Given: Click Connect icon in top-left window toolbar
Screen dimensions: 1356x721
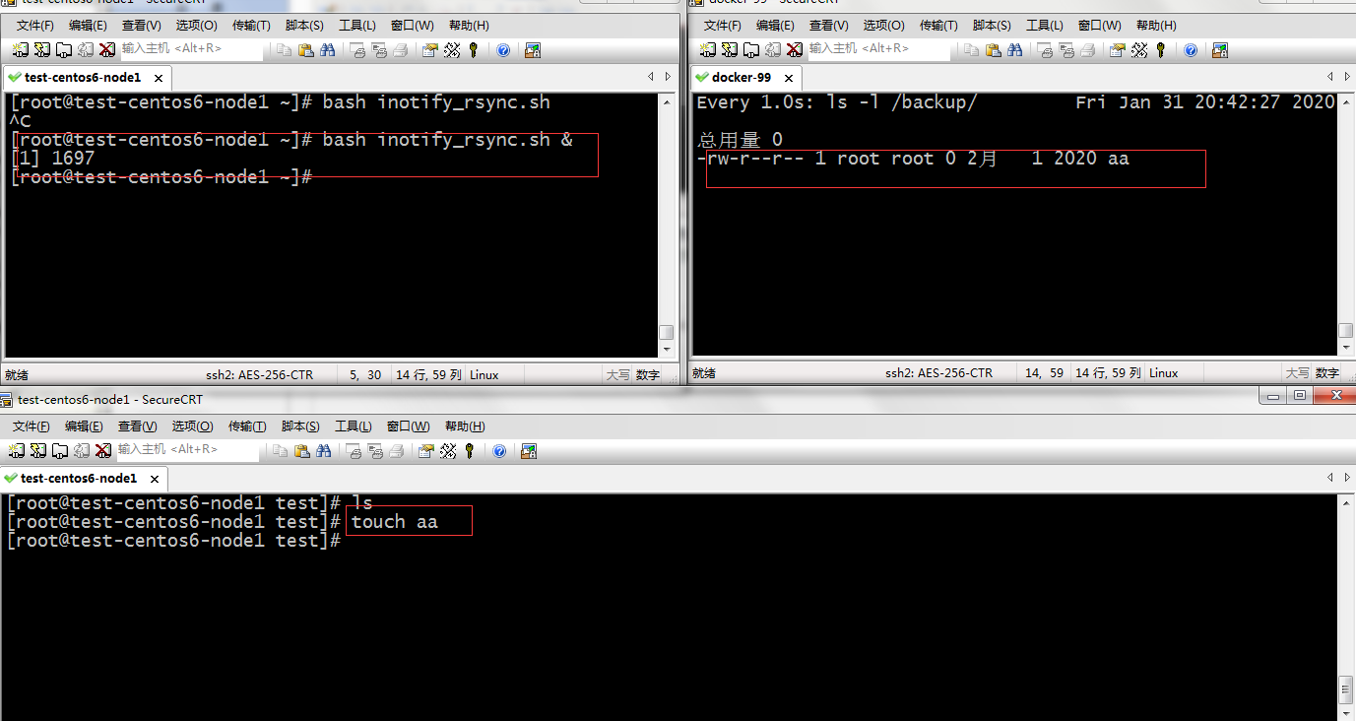Looking at the screenshot, I should point(21,50).
